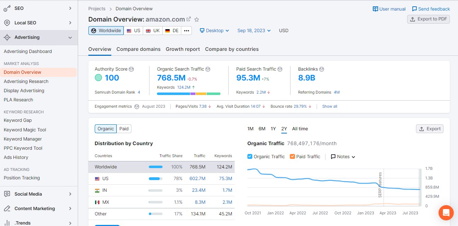Open more countries ellipsis button
This screenshot has height=226, width=458.
[187, 31]
